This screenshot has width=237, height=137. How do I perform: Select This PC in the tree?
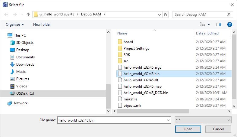click(20, 35)
